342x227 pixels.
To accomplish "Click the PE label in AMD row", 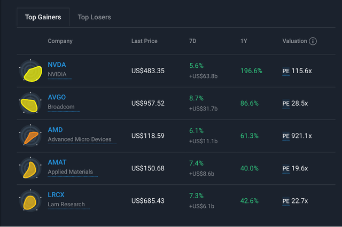I will pyautogui.click(x=285, y=136).
